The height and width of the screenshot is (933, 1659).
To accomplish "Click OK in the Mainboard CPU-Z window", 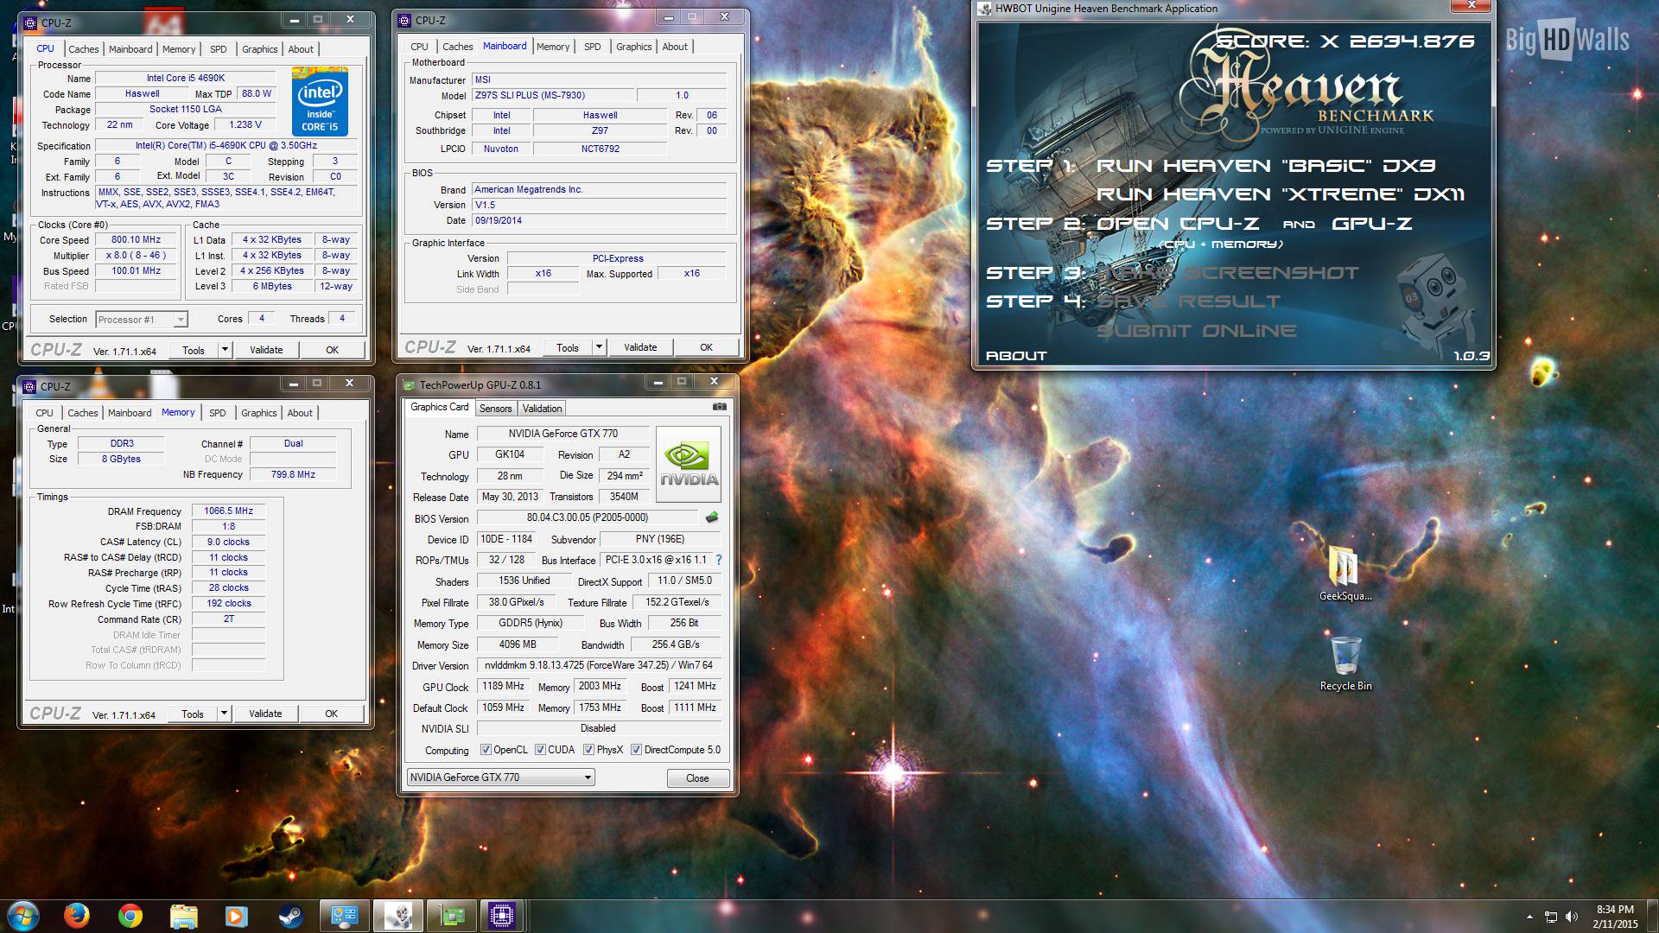I will pos(706,347).
